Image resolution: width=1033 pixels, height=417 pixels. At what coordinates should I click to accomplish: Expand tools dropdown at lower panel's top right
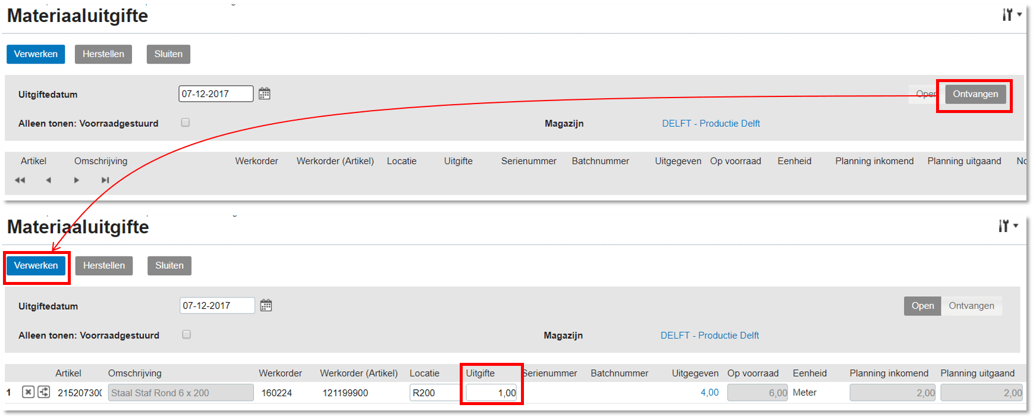click(1008, 226)
